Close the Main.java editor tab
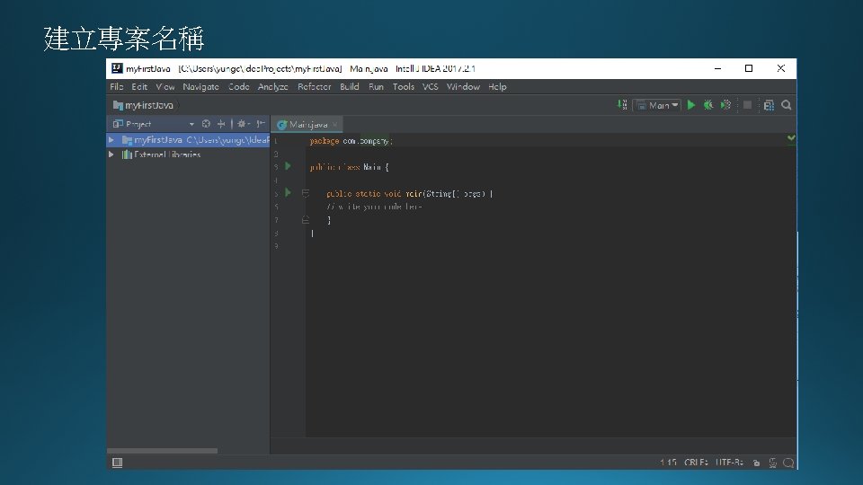The height and width of the screenshot is (485, 863). point(334,125)
